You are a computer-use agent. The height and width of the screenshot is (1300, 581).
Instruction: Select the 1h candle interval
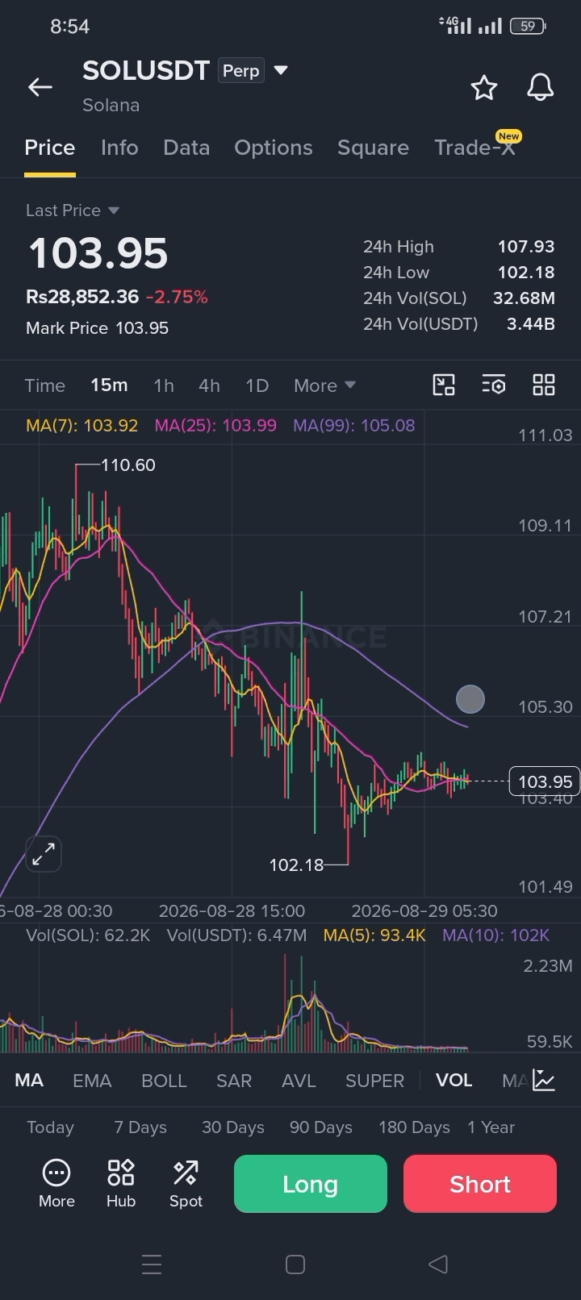pyautogui.click(x=164, y=385)
